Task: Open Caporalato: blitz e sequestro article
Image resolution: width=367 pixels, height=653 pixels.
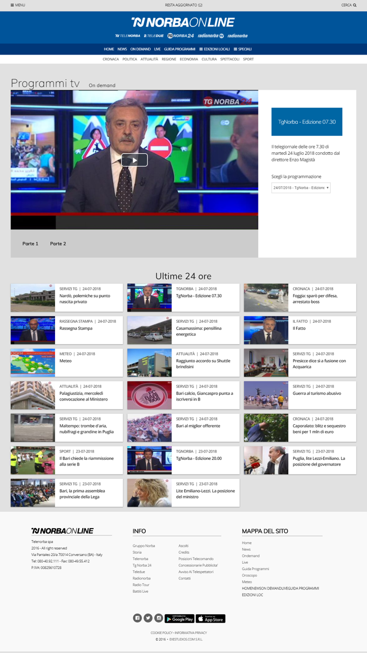Action: [319, 429]
